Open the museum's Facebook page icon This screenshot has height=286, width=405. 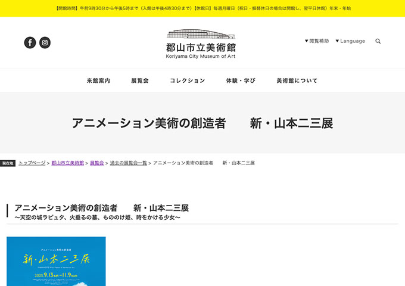point(30,42)
